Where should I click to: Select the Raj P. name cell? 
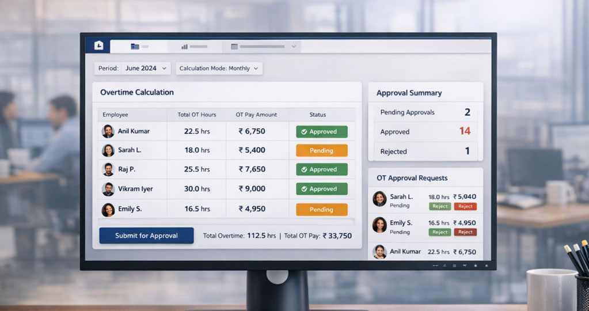pos(127,169)
